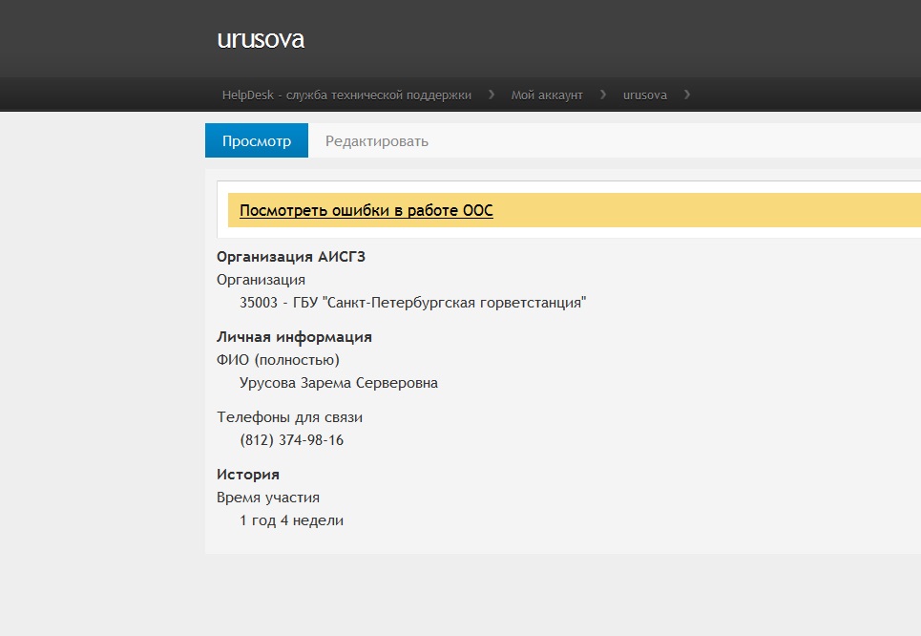
Task: Click the Время участия label
Action: 268,498
